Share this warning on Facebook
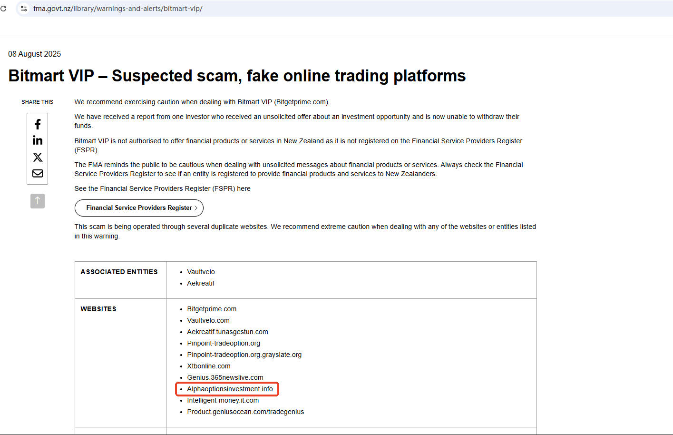This screenshot has width=673, height=435. pyautogui.click(x=38, y=124)
